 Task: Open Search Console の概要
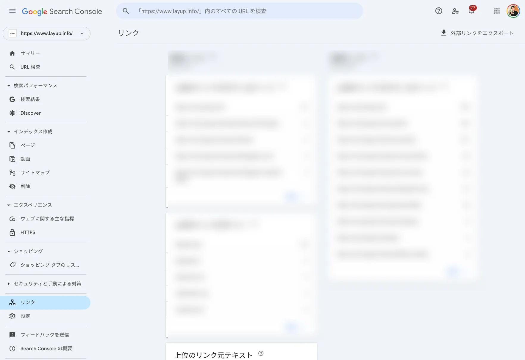click(46, 348)
